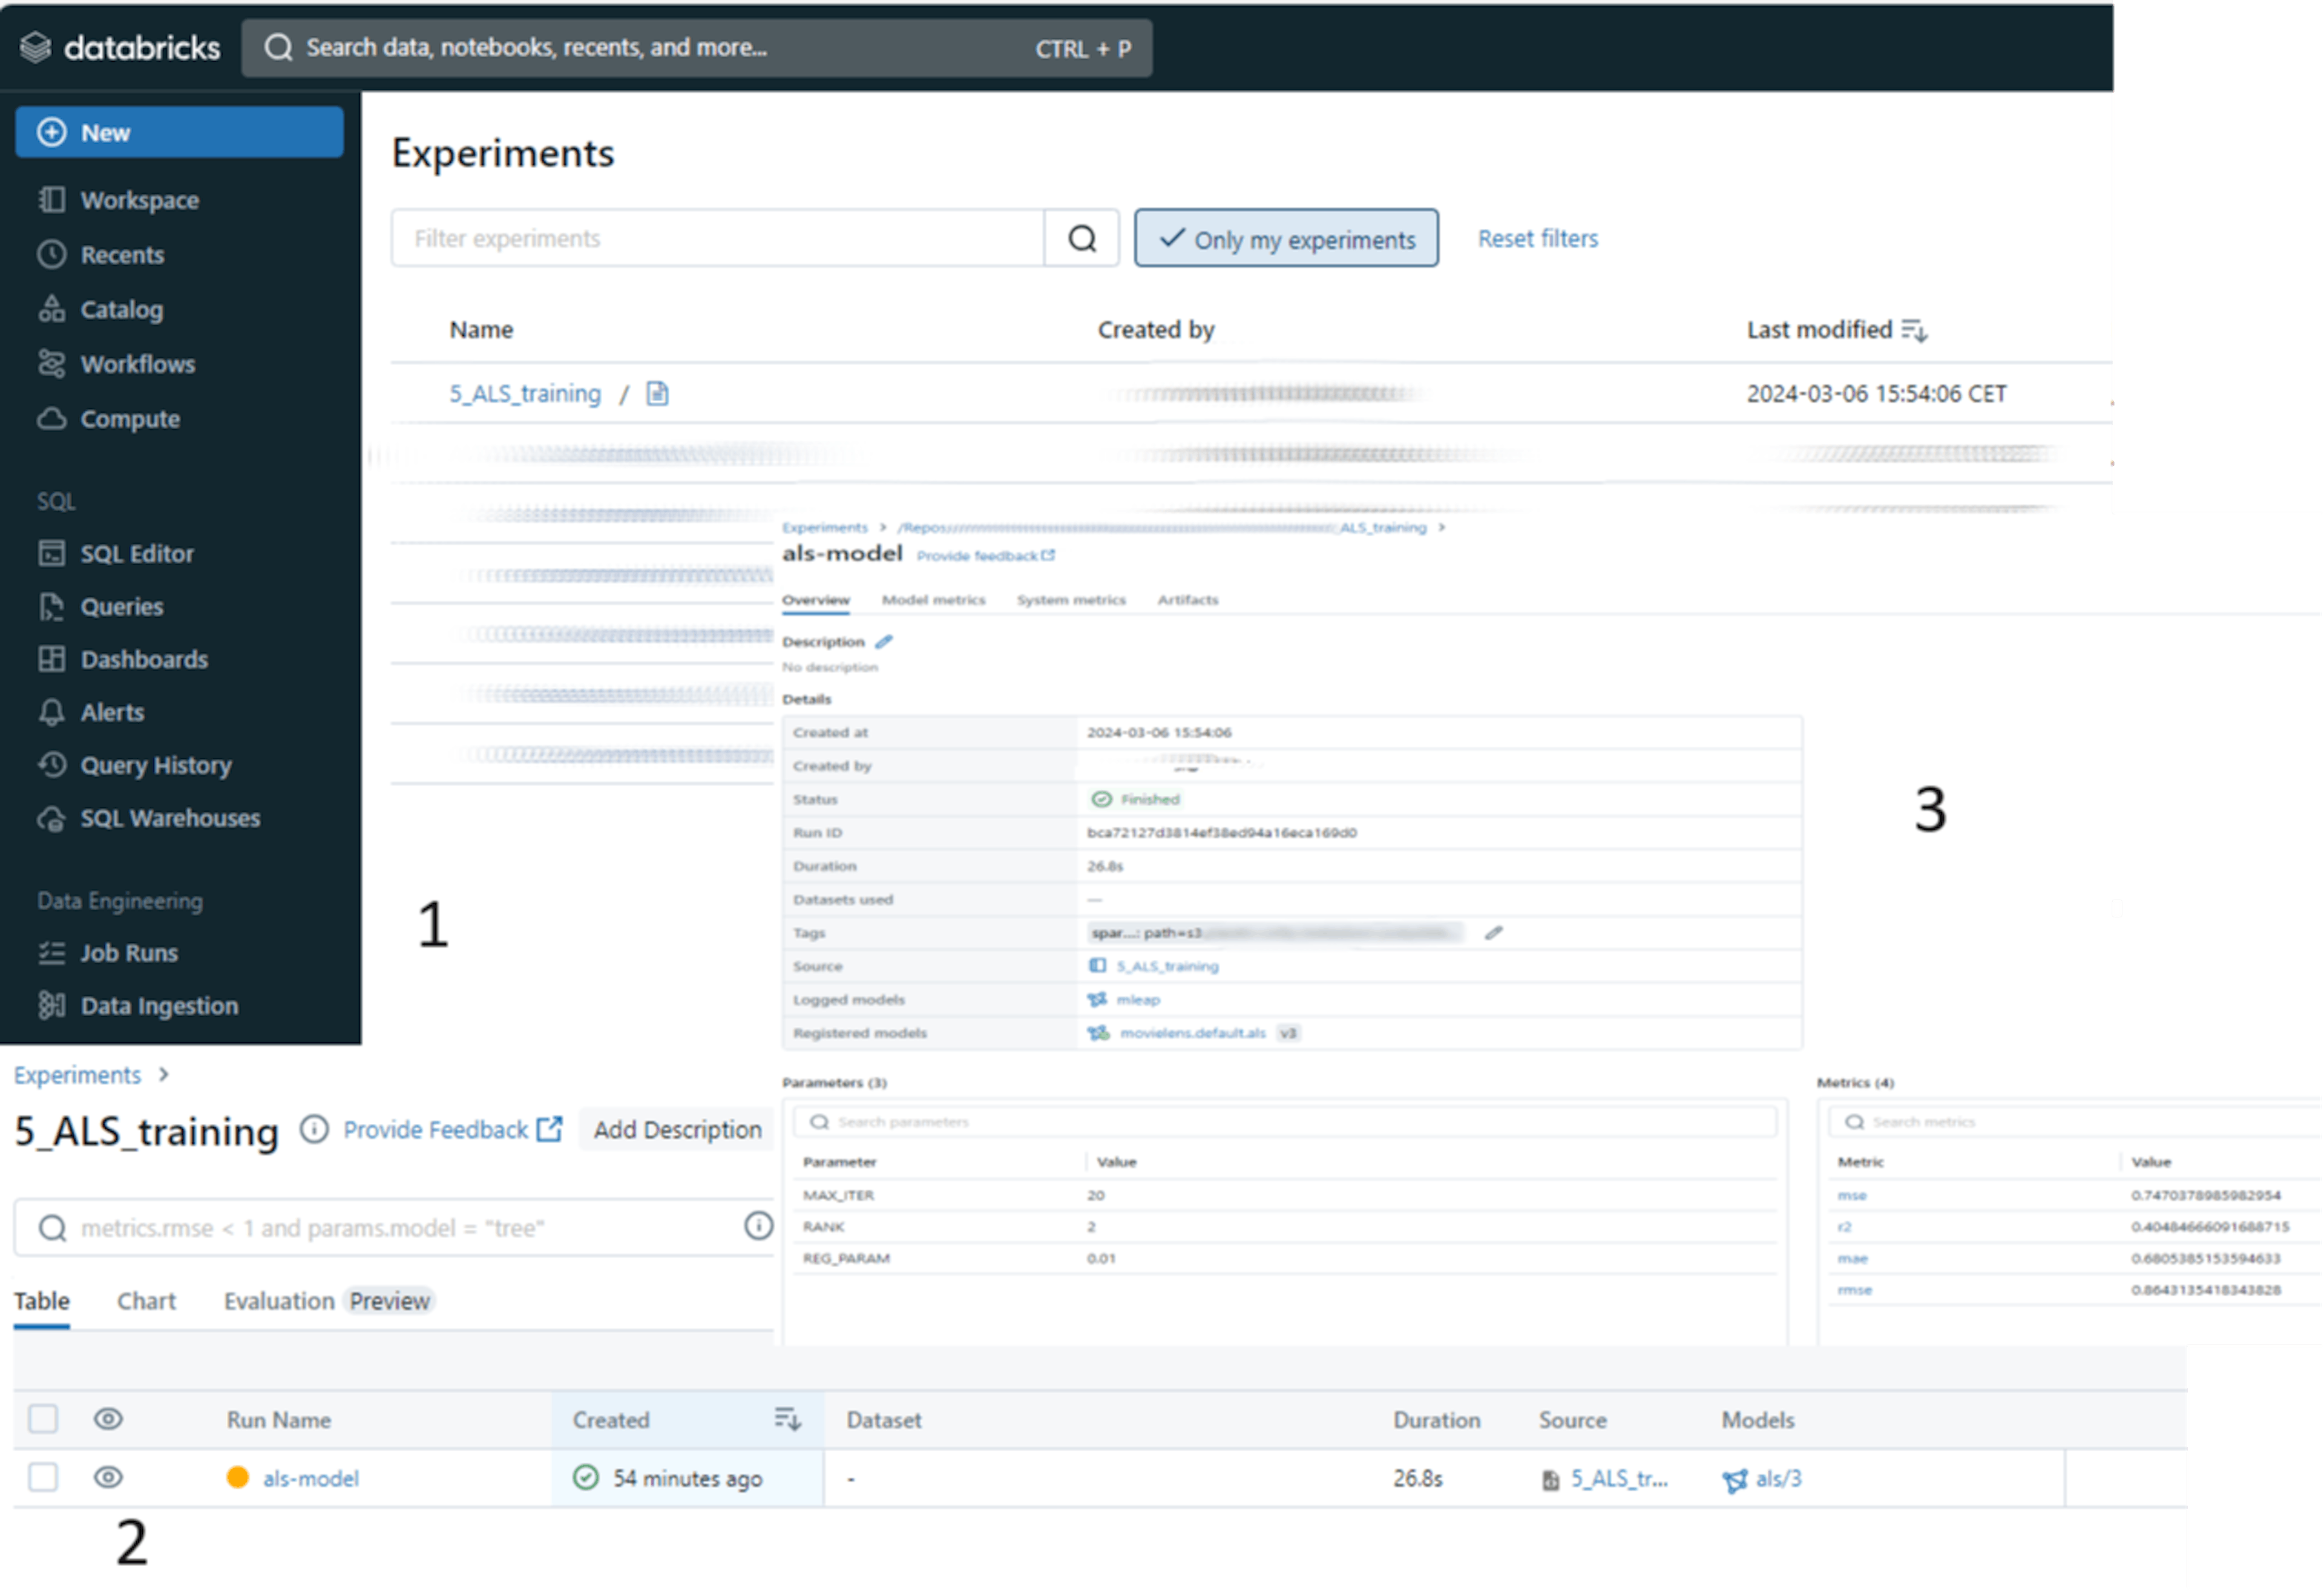This screenshot has height=1591, width=2324.
Task: Open Query History
Action: pyautogui.click(x=156, y=765)
